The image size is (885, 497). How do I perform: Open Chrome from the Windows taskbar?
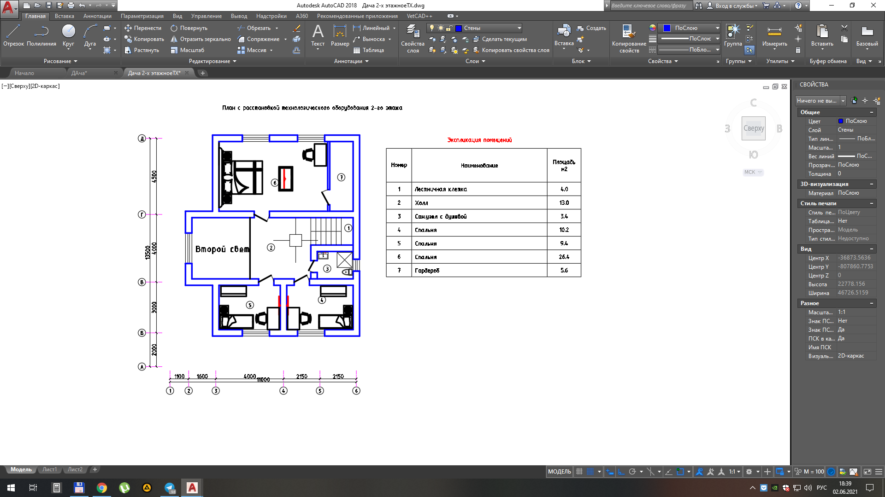(102, 488)
